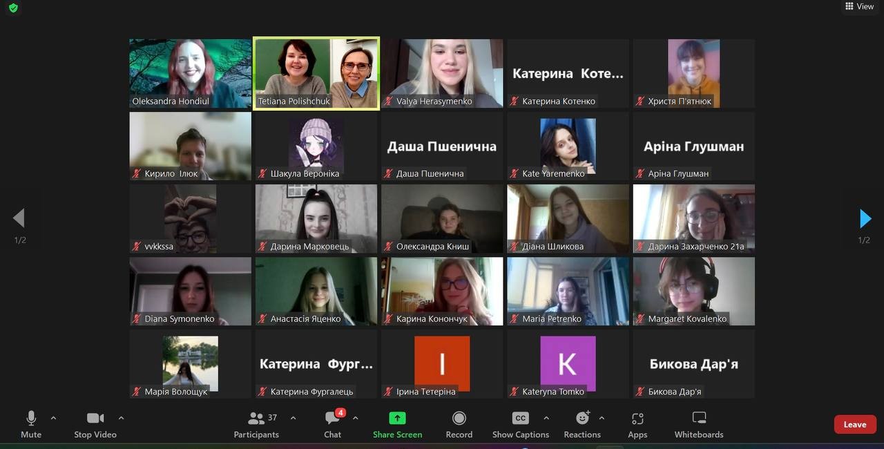The height and width of the screenshot is (449, 884).
Task: Go to previous participants page with left arrow
Action: point(19,218)
